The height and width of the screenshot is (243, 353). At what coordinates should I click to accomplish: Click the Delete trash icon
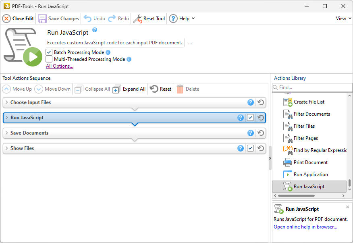pos(180,89)
